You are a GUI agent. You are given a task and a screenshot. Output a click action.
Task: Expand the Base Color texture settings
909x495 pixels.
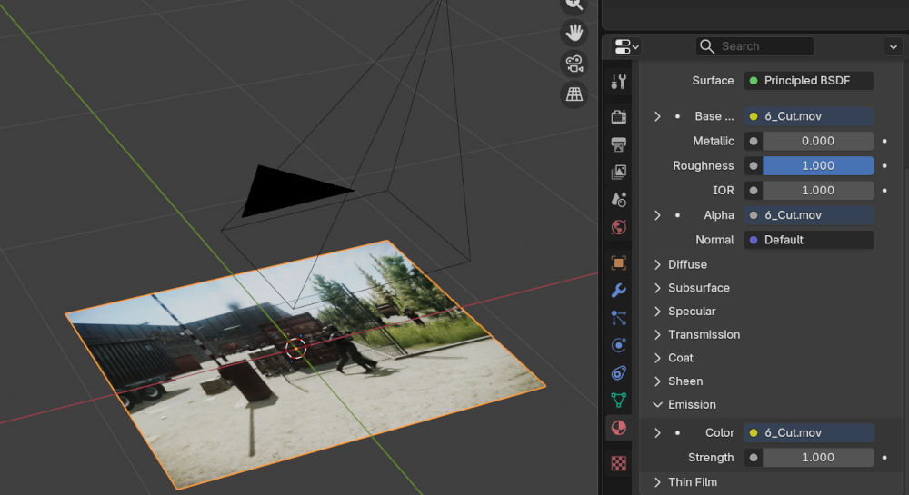click(x=657, y=116)
